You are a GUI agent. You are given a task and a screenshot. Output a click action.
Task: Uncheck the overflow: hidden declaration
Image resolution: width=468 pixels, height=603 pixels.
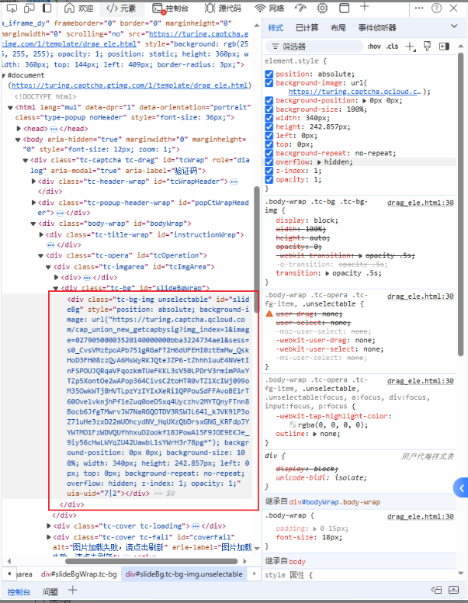269,162
